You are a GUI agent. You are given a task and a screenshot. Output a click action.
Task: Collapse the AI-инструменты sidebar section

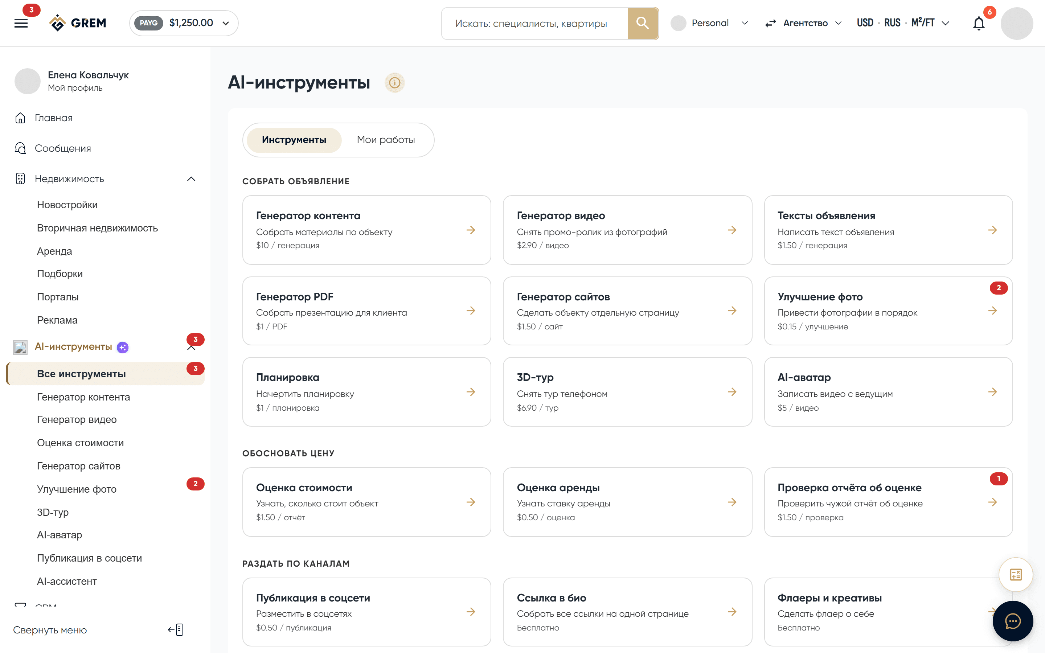pos(191,348)
